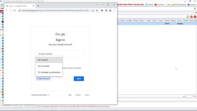Choose "For my child" from the menu

point(49,66)
